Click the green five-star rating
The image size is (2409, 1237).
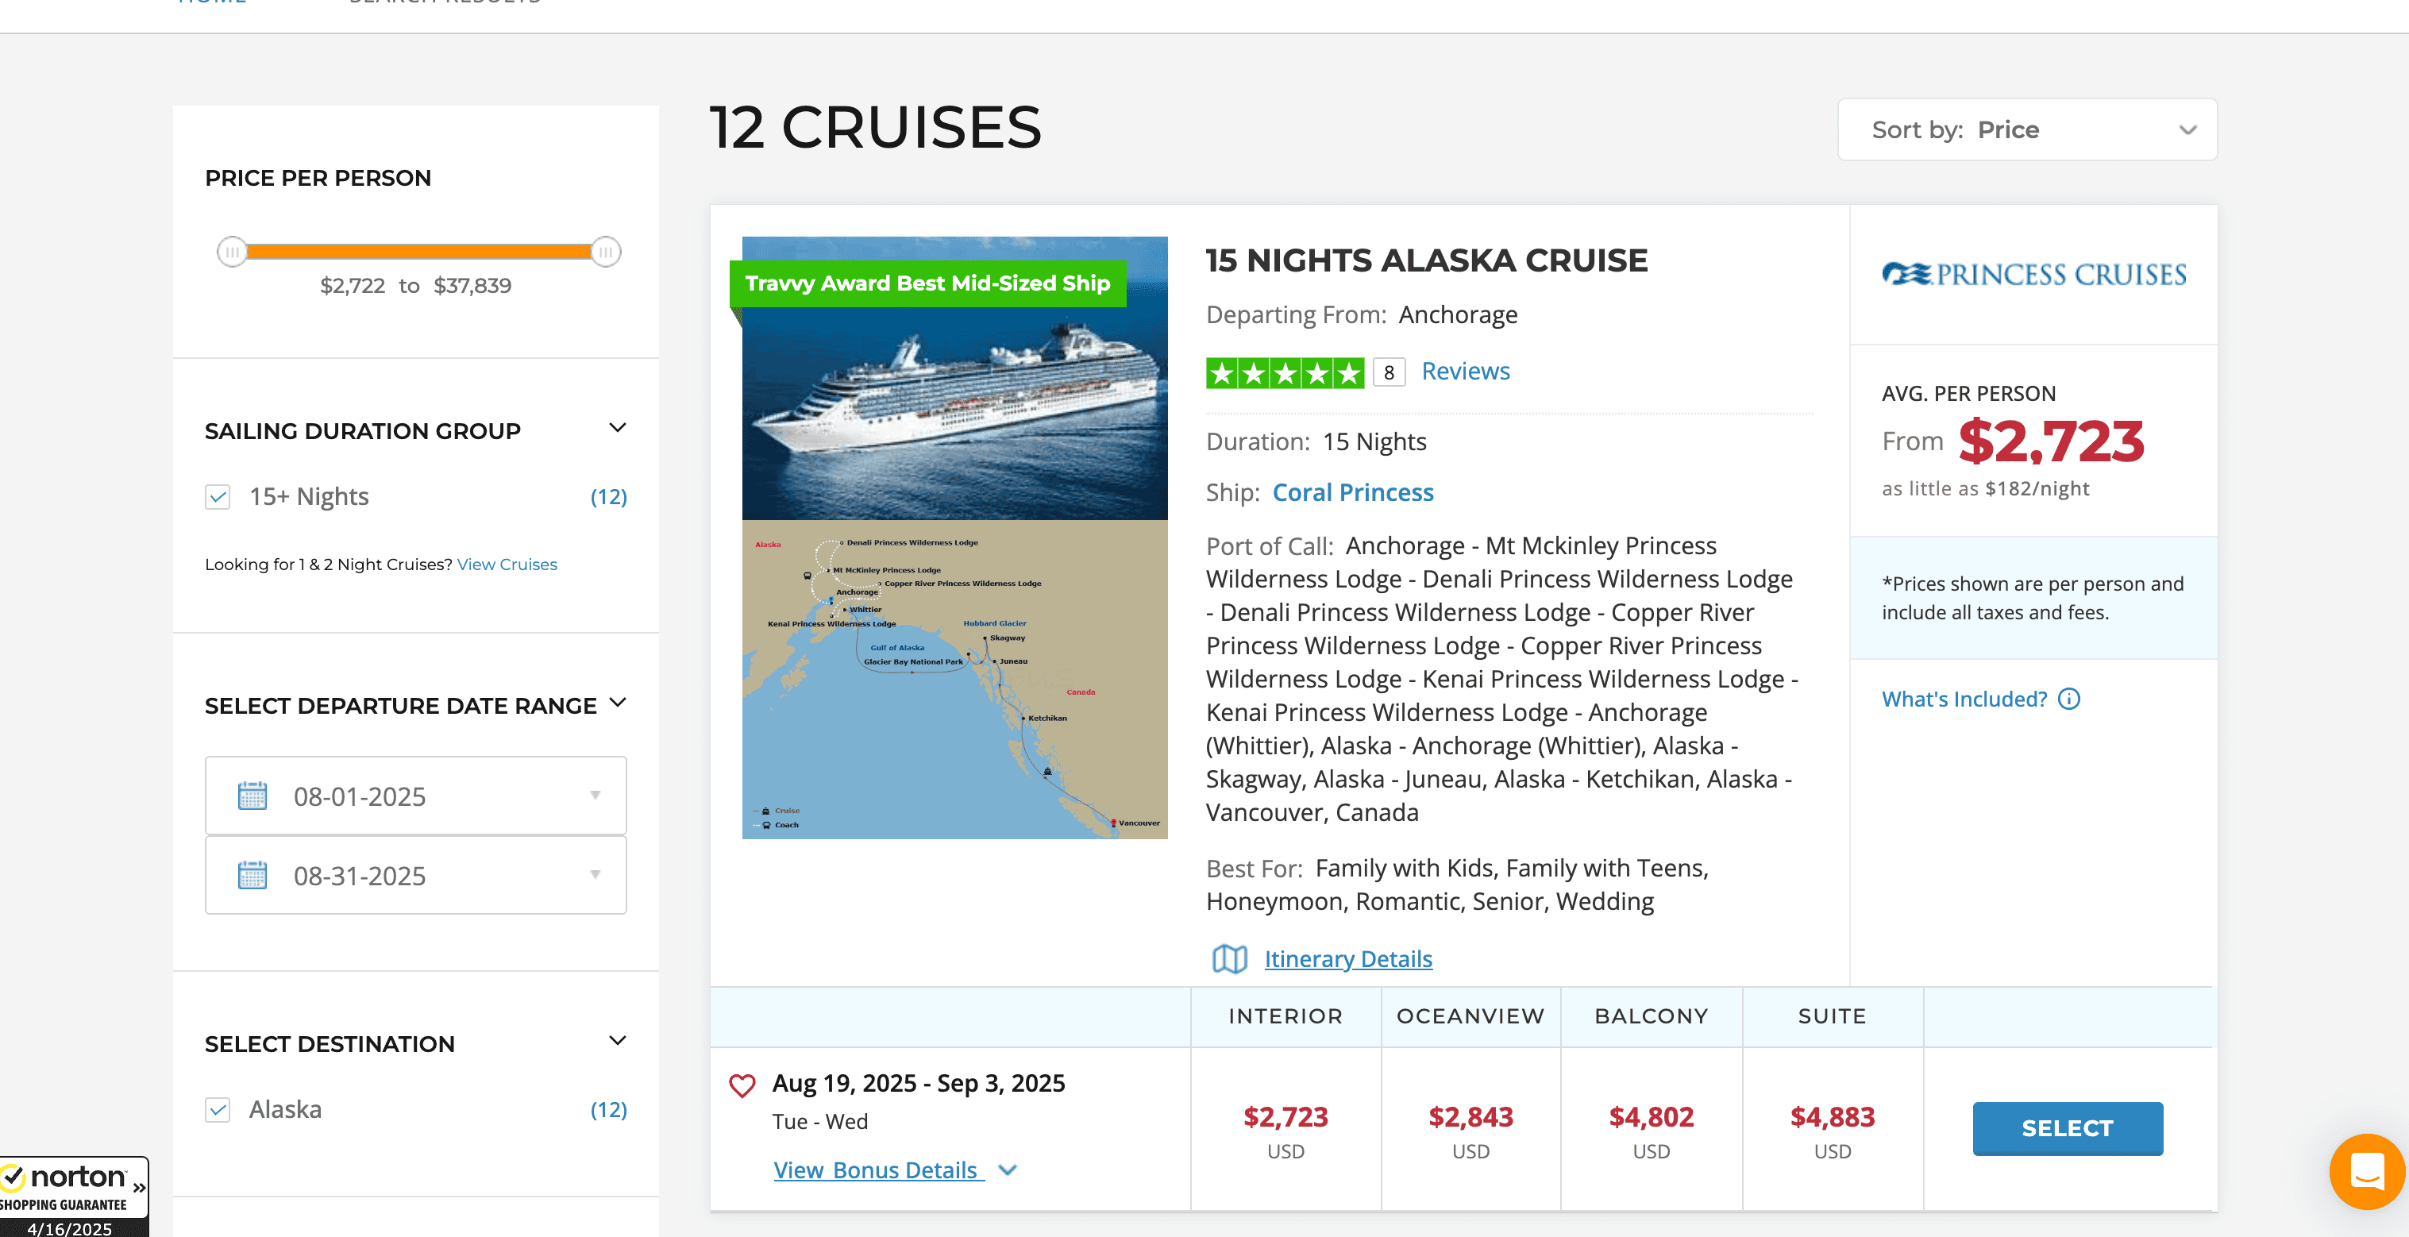coord(1284,373)
